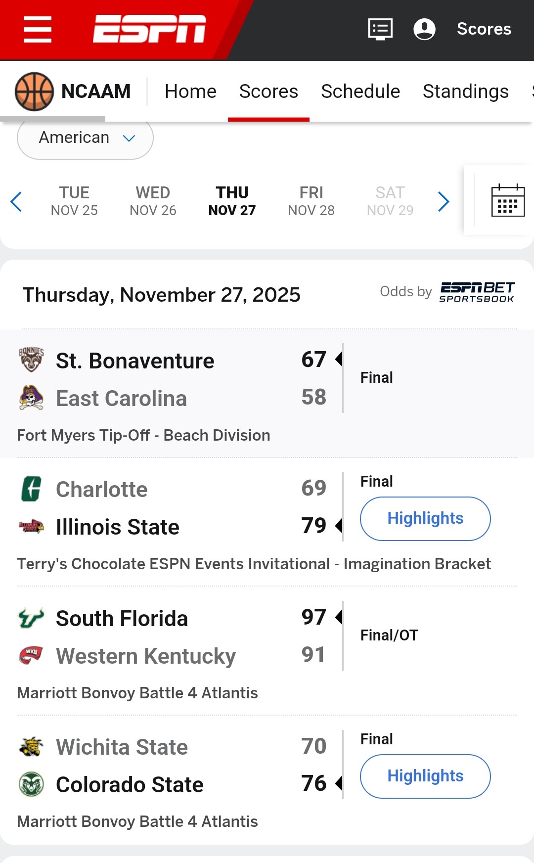Open Scores link in top bar
The height and width of the screenshot is (863, 534).
coord(484,29)
